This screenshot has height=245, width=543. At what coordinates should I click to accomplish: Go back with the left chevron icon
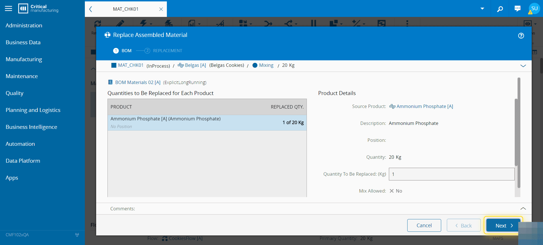pyautogui.click(x=91, y=9)
